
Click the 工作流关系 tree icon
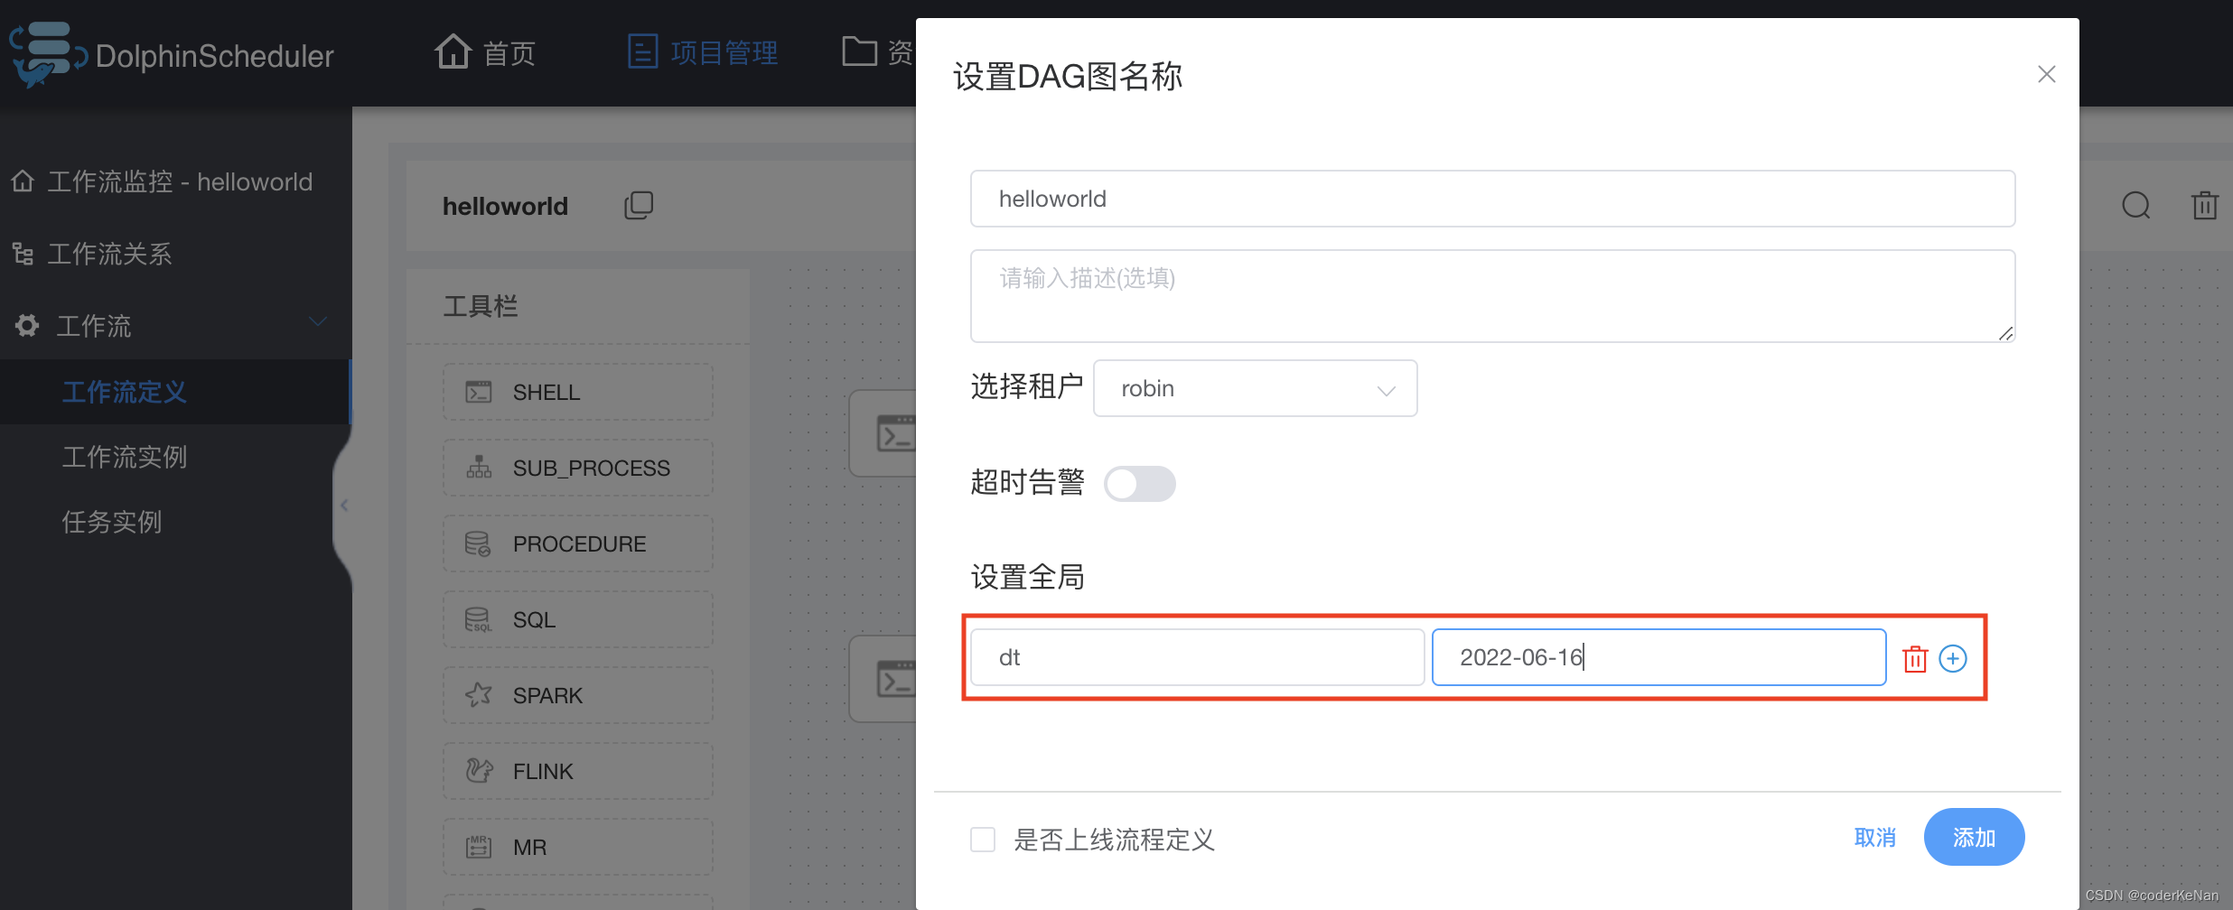[x=23, y=254]
